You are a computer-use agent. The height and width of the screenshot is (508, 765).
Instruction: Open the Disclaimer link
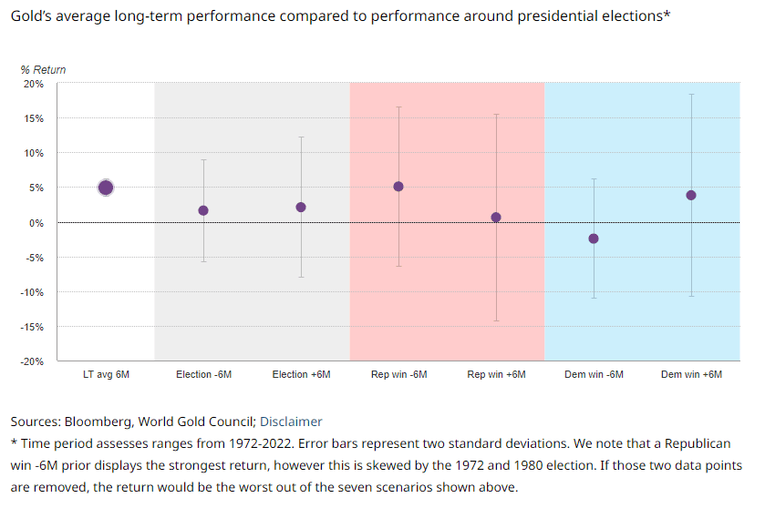pyautogui.click(x=291, y=422)
